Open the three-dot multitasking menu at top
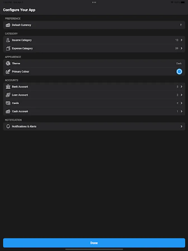The width and height of the screenshot is (188, 251). tap(94, 2)
